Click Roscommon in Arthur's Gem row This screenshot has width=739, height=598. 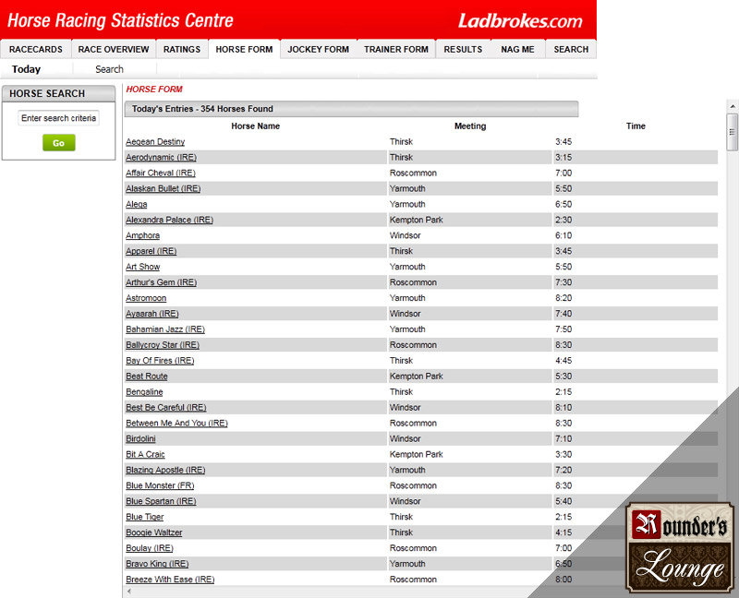click(x=413, y=282)
